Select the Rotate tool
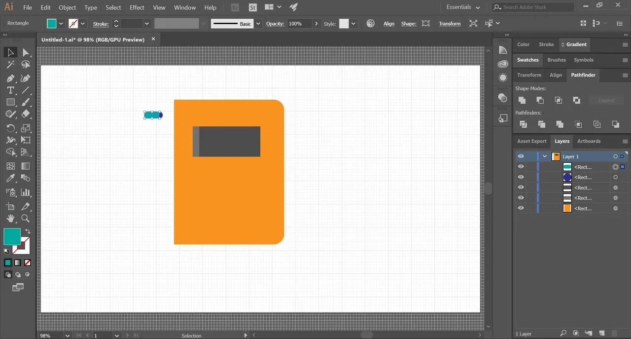631x339 pixels. pyautogui.click(x=10, y=128)
